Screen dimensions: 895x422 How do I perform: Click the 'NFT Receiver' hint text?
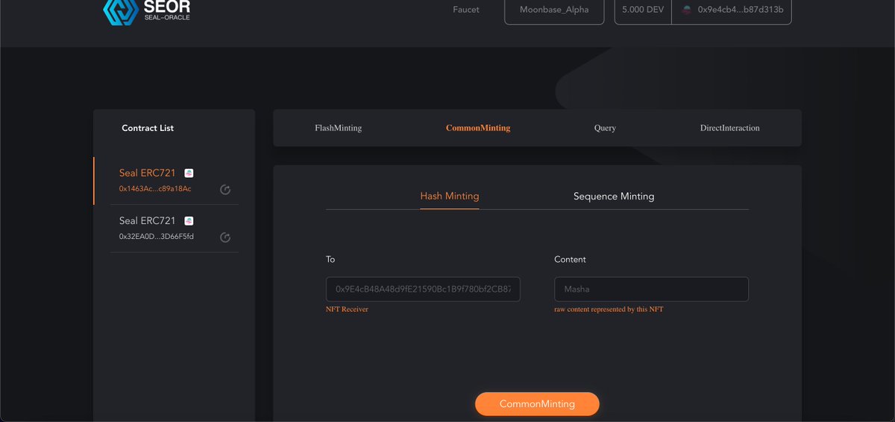click(347, 309)
